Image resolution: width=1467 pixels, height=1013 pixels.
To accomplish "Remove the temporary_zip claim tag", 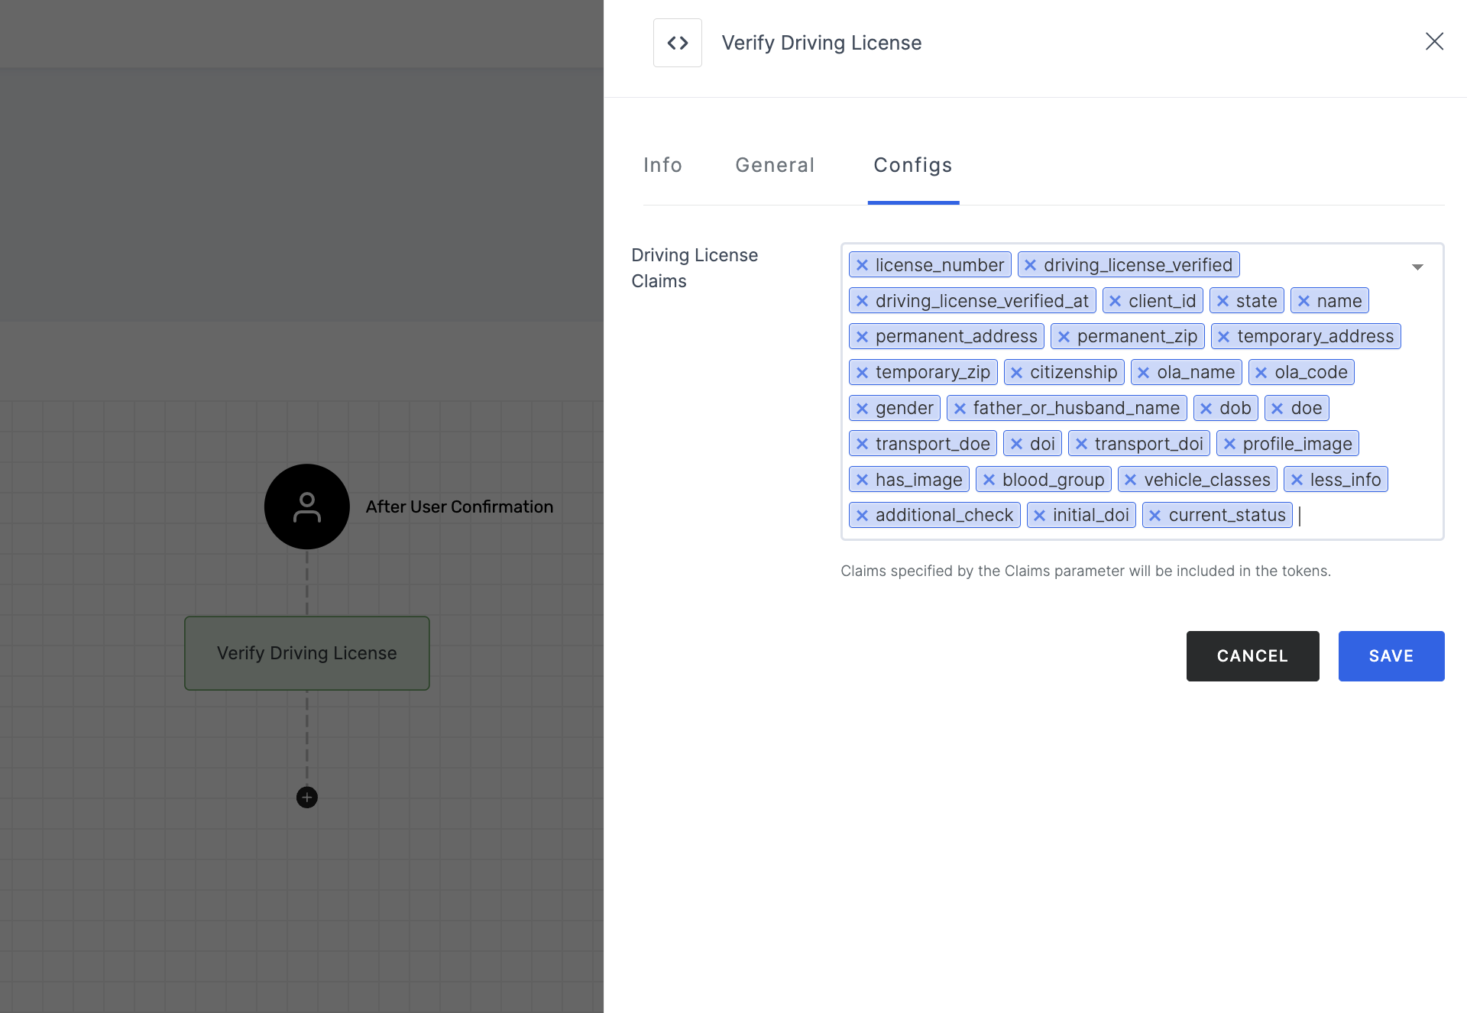I will pyautogui.click(x=862, y=373).
